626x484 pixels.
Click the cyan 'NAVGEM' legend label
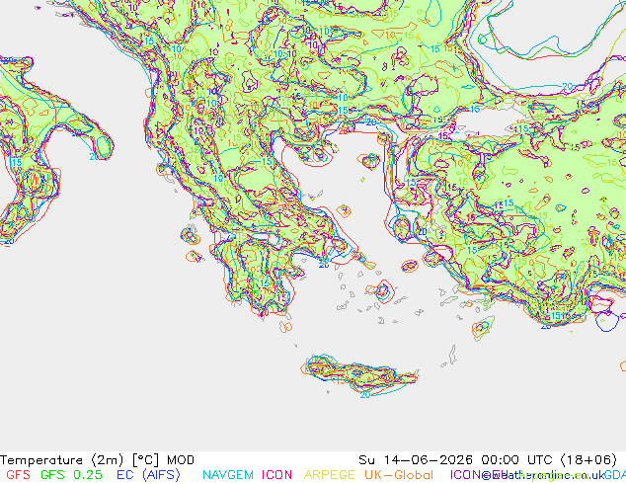coord(228,475)
